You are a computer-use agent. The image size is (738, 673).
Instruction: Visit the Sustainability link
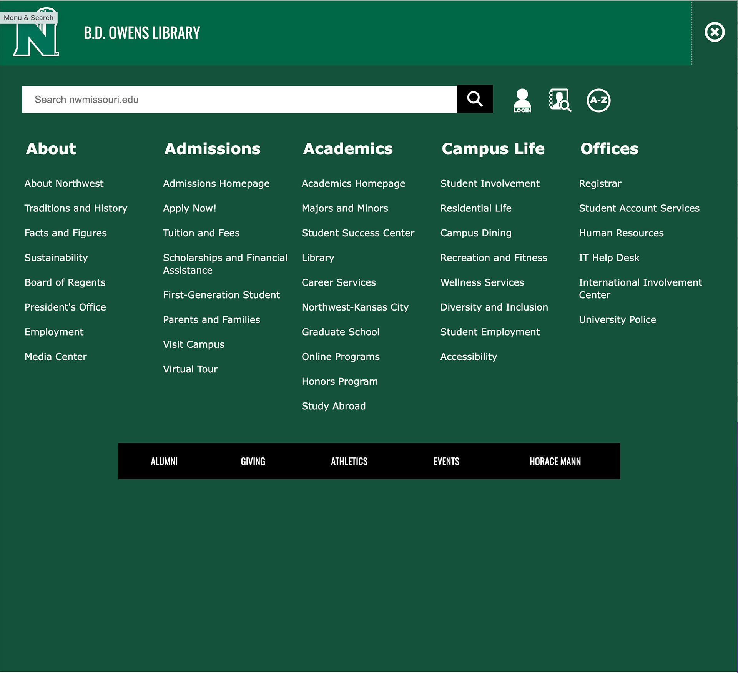pos(56,258)
